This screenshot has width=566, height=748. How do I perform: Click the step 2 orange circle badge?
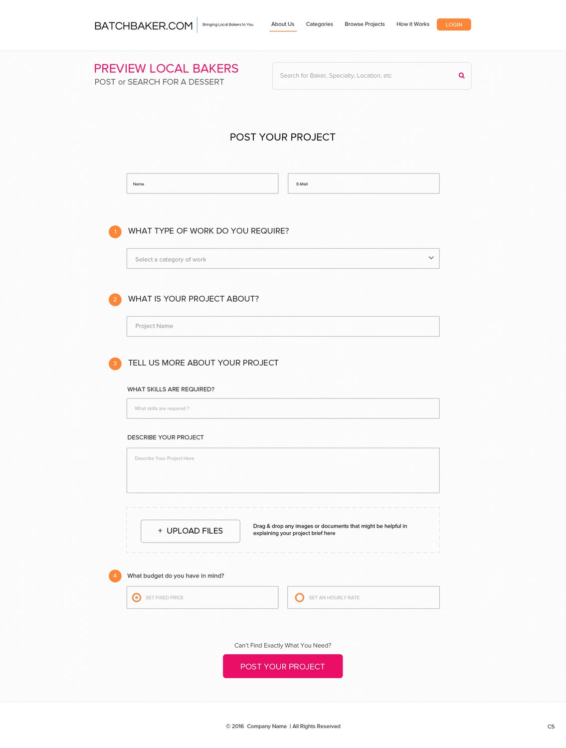pyautogui.click(x=115, y=299)
